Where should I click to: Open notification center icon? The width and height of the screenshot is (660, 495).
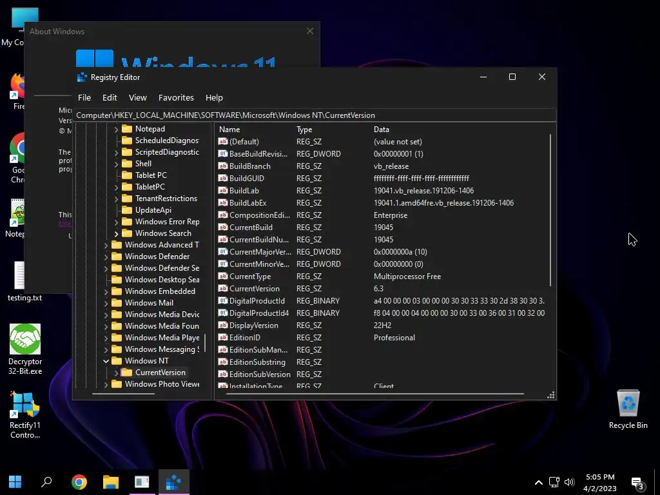(637, 483)
